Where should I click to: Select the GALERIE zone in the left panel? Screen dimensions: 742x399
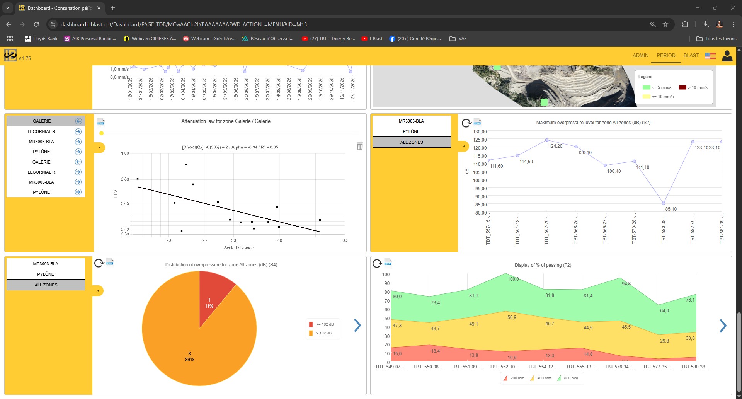click(41, 121)
